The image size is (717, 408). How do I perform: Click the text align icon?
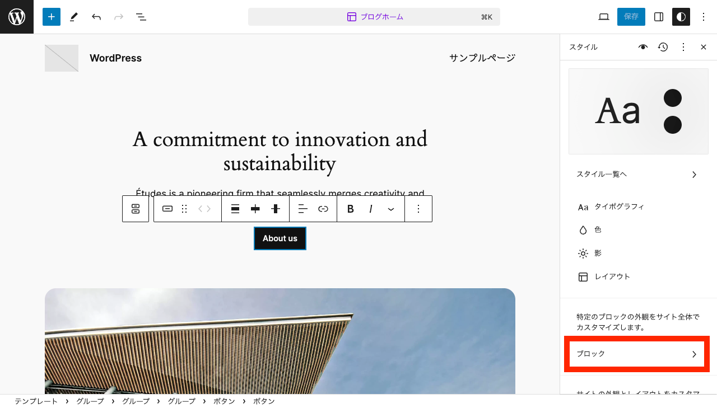(303, 209)
